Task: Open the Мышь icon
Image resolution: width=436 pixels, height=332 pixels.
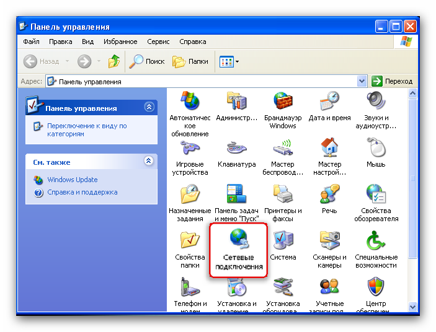Action: pos(376,147)
